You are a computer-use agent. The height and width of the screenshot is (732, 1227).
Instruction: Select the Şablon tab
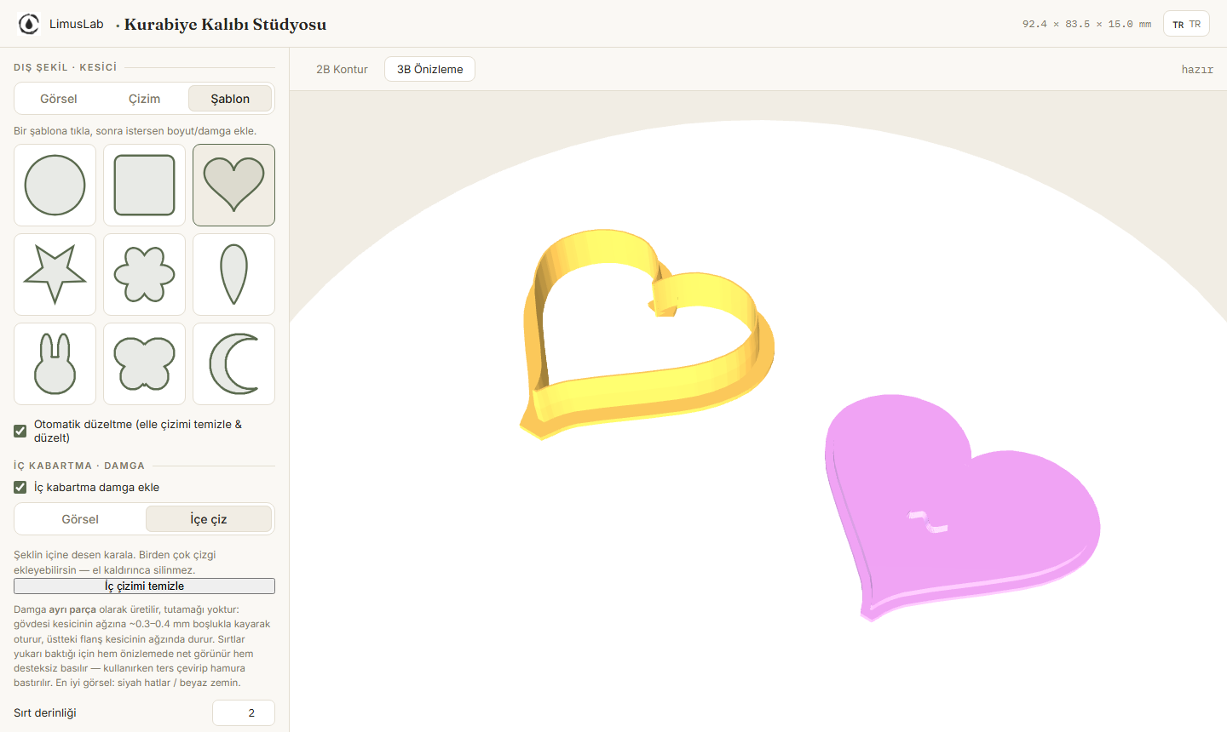(x=230, y=99)
